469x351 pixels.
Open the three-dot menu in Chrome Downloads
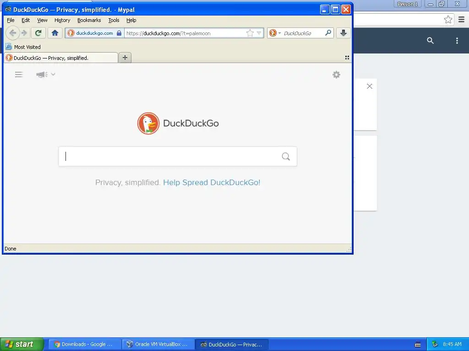457,41
